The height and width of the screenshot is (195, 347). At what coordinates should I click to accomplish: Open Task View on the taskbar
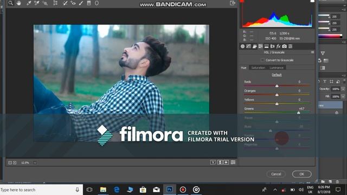point(89,190)
